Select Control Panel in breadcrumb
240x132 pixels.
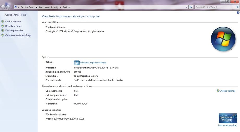tap(28, 7)
